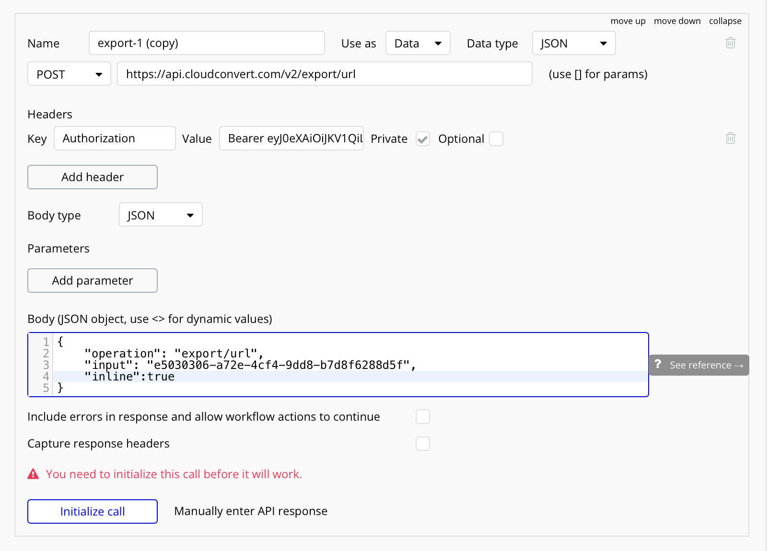Click move up link
This screenshot has width=769, height=551.
[x=628, y=21]
